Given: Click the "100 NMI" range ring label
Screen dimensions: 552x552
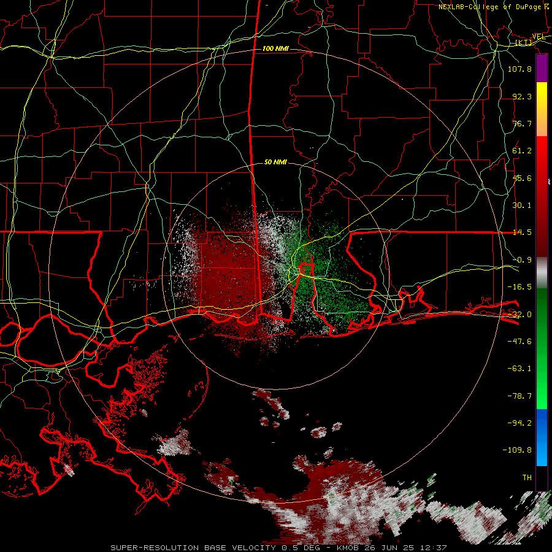Looking at the screenshot, I should (x=275, y=48).
